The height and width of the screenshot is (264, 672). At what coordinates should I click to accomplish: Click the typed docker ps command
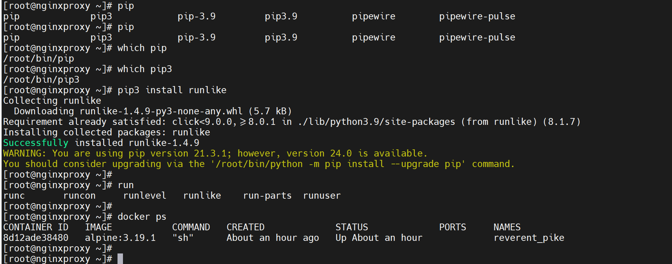point(142,217)
